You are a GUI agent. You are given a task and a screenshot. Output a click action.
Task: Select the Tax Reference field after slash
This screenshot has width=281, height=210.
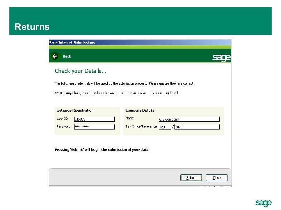point(197,127)
